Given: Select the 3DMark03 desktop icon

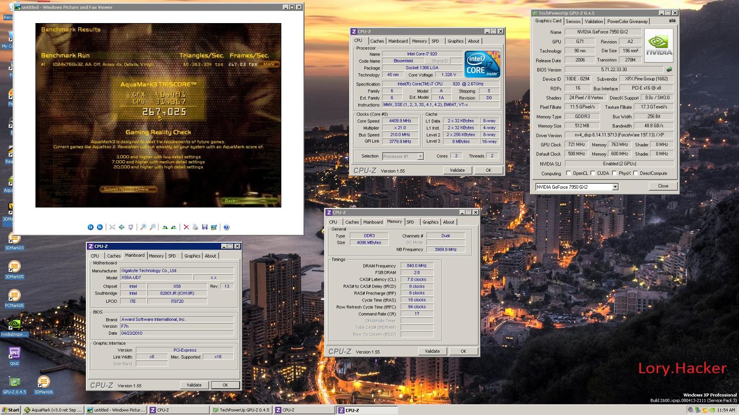Looking at the screenshot, I should (14, 241).
